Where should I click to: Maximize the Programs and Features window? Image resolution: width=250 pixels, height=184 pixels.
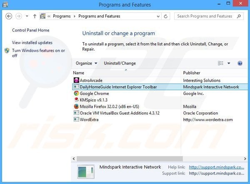point(228,3)
